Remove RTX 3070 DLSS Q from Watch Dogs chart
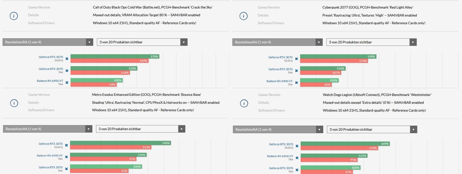Image resolution: width=462 pixels, height=174 pixels. click(297, 146)
